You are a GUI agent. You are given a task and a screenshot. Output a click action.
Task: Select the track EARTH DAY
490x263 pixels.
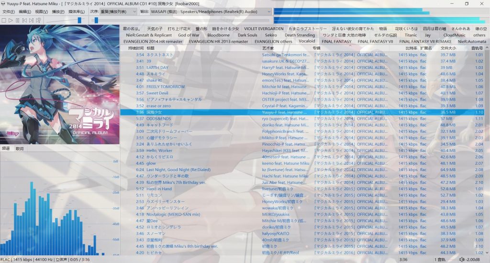302,68
